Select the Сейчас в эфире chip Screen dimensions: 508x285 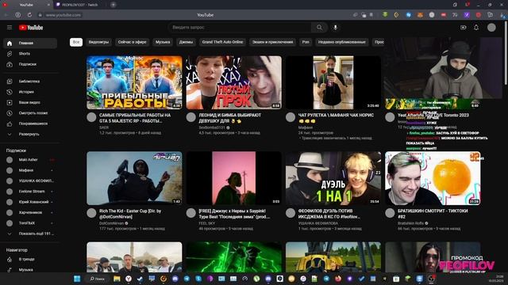pyautogui.click(x=133, y=42)
